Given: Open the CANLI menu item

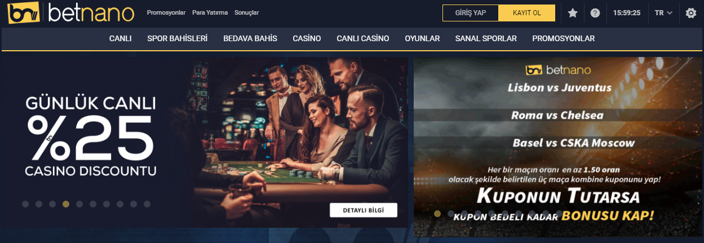Looking at the screenshot, I should point(120,38).
